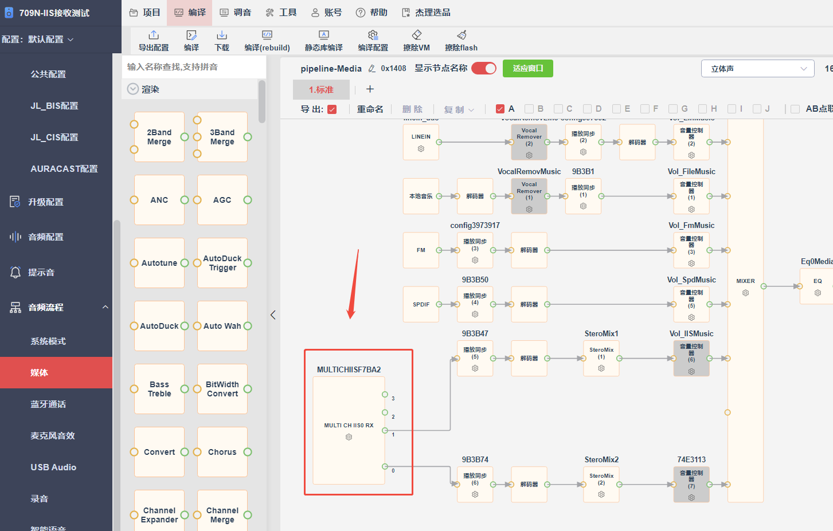The width and height of the screenshot is (833, 531).
Task: Click the 擦除VM eraser icon
Action: [417, 35]
